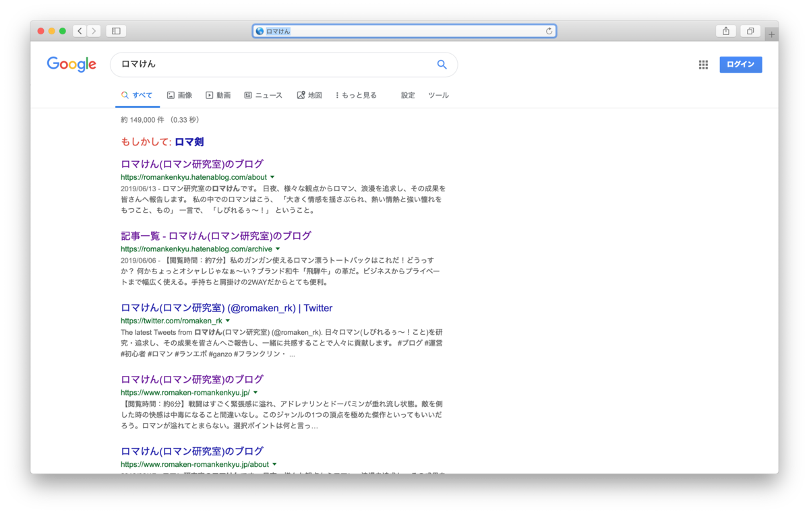809x514 pixels.
Task: Open 記事一覧 - ロマけん blog result
Action: tap(216, 236)
